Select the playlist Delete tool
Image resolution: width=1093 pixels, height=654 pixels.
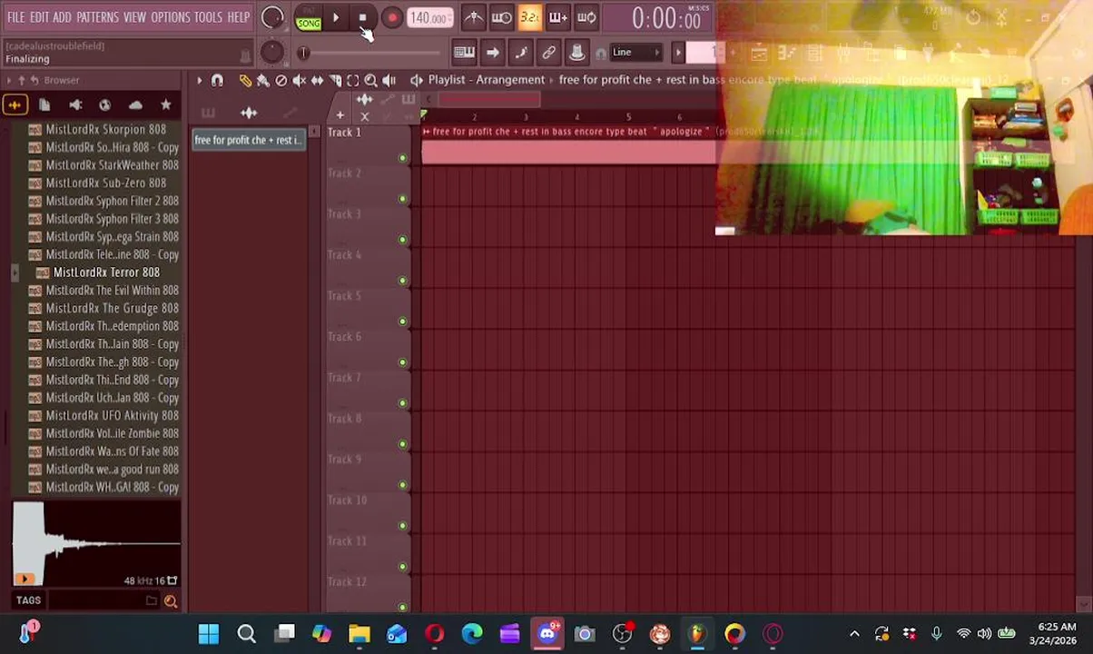(281, 81)
